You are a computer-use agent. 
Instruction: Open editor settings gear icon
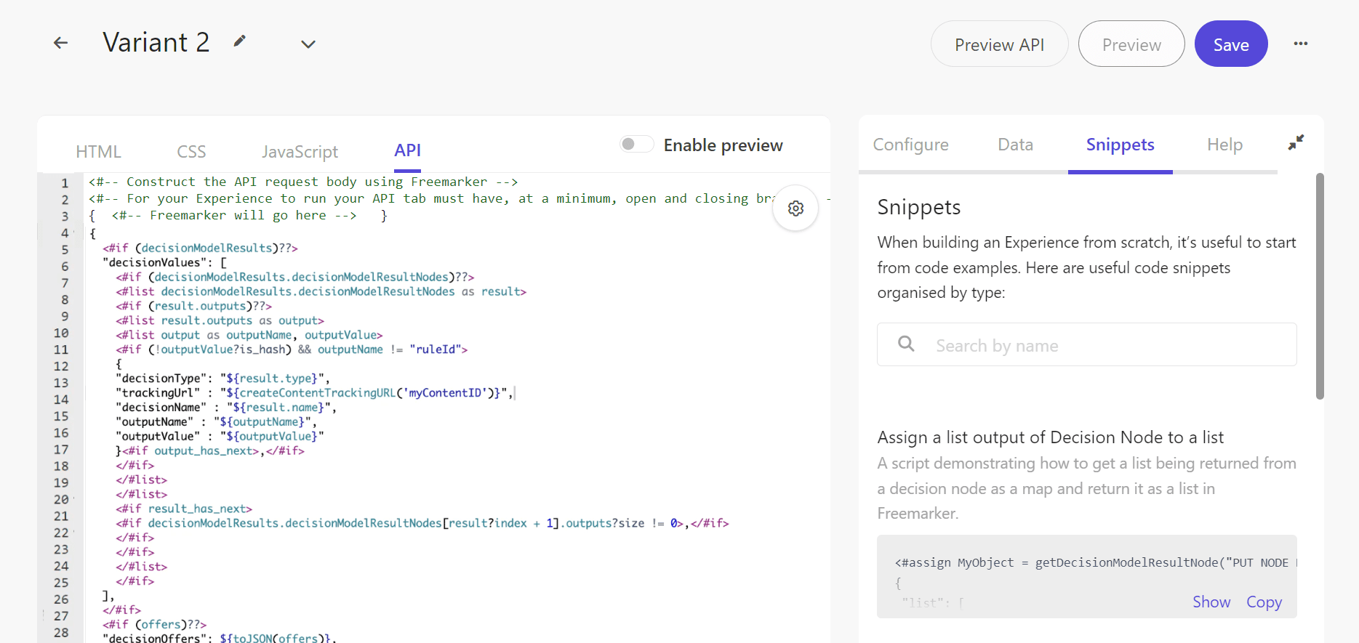pyautogui.click(x=795, y=209)
